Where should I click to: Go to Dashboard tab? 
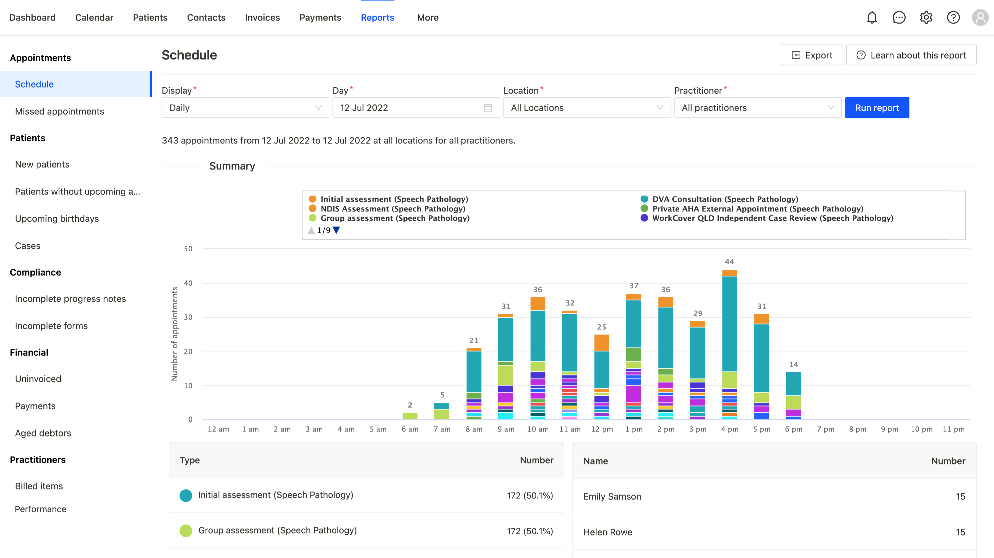(32, 17)
